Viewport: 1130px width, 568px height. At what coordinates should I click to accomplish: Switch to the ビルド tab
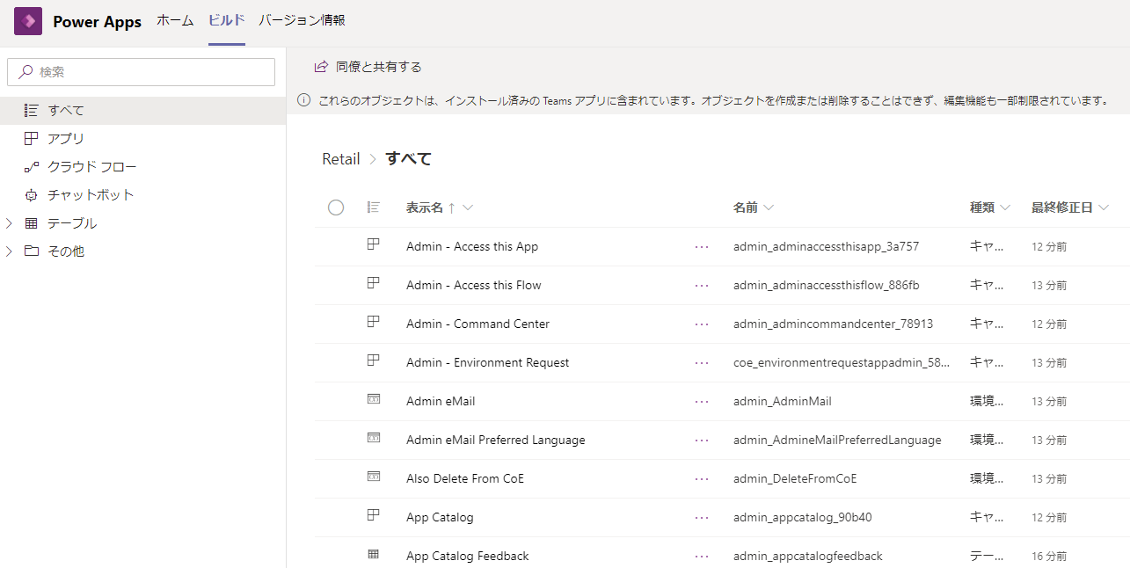tap(227, 20)
